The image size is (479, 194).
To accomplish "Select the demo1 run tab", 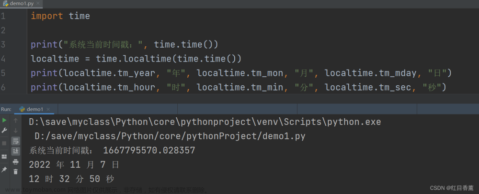I will 35,109.
